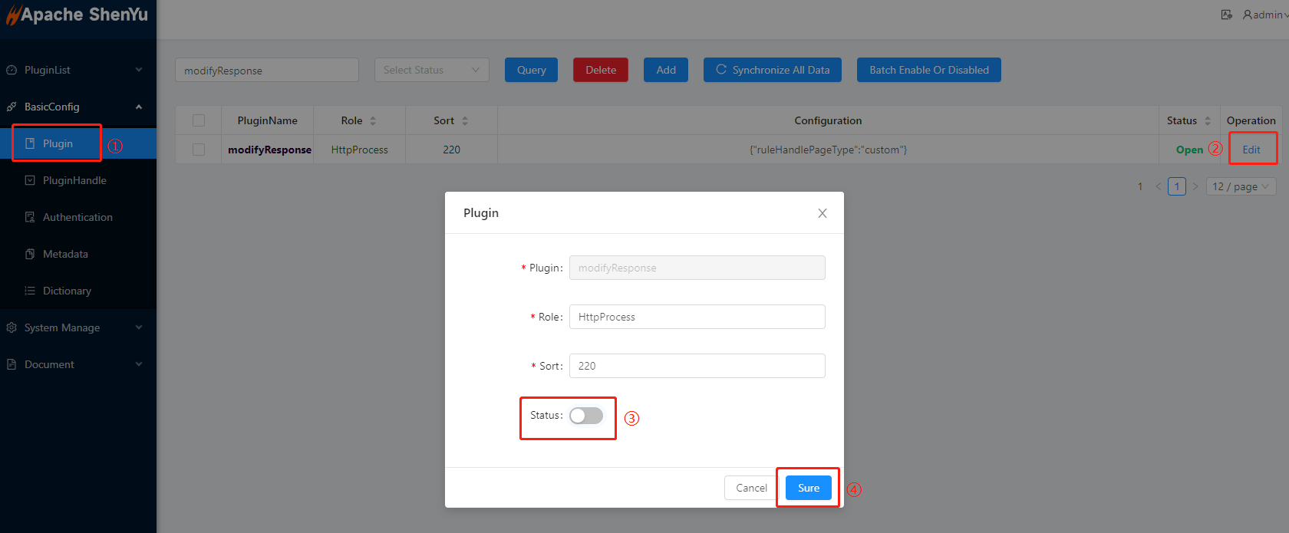1289x533 pixels.
Task: Open the Select Status dropdown
Action: coord(431,70)
